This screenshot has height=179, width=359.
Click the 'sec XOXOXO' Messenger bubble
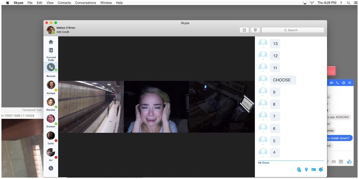click(339, 117)
